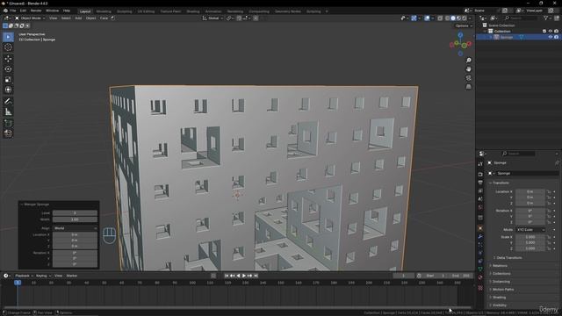
Task: Open the Physics properties tab
Action: click(x=480, y=253)
